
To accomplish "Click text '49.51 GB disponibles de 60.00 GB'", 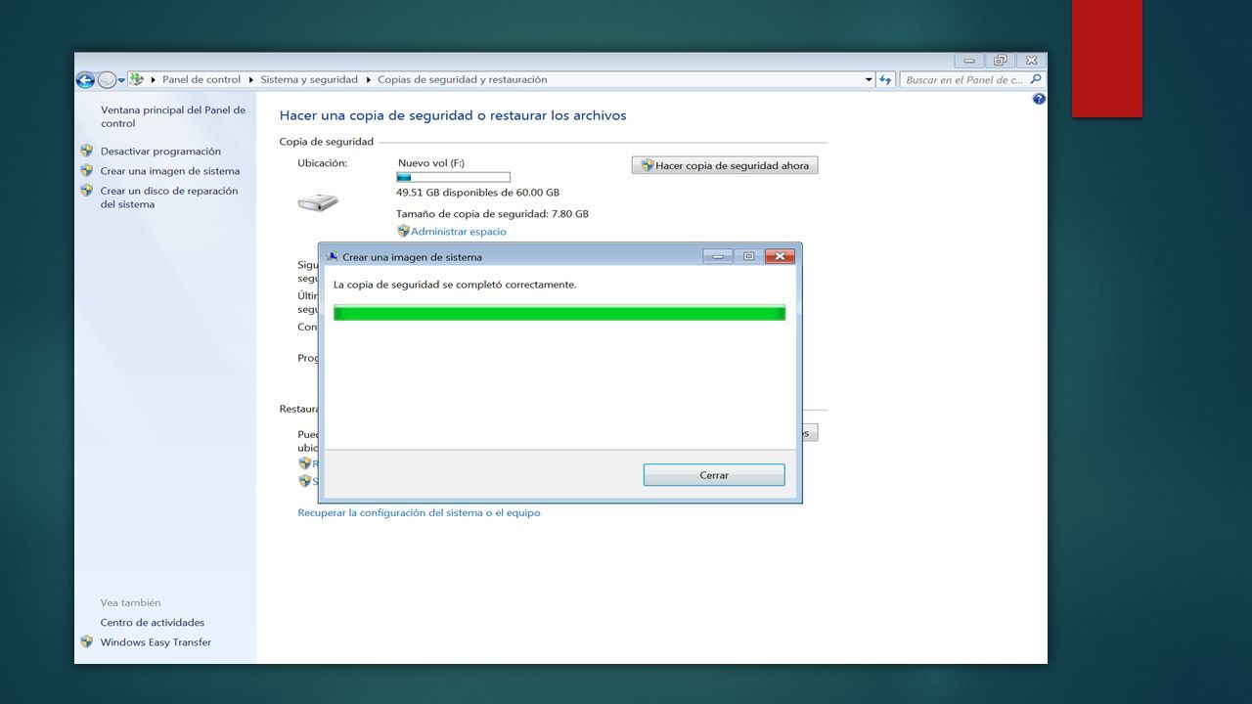I will point(477,193).
